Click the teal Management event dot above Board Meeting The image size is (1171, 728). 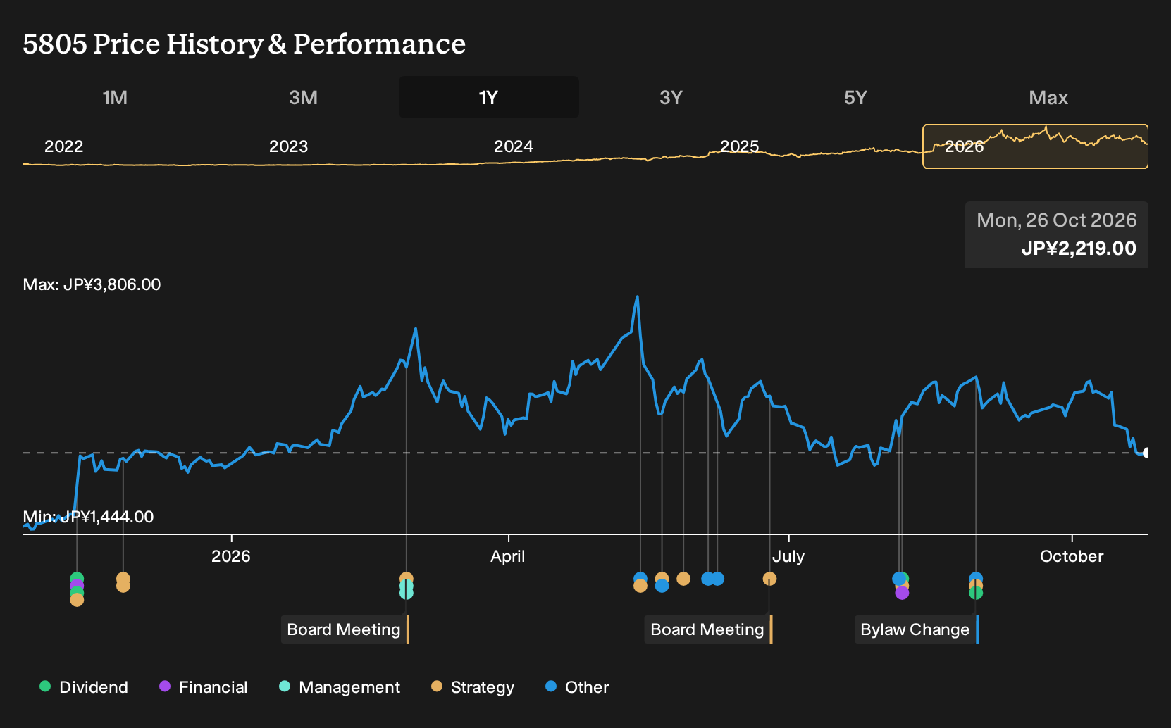point(407,593)
